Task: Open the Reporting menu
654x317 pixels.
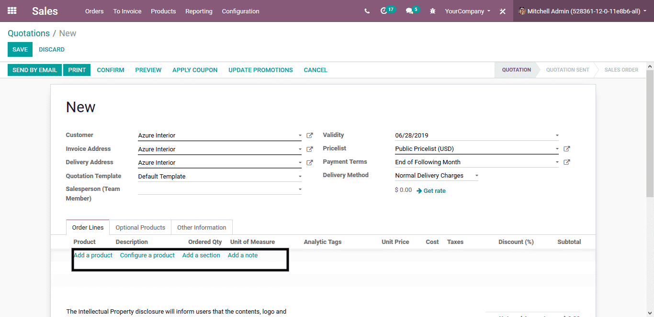Action: click(199, 11)
